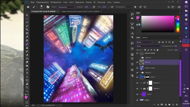Image resolution: width=190 pixels, height=107 pixels.
Task: Click Слой 1 layer thumbnail
Action: coord(142,100)
